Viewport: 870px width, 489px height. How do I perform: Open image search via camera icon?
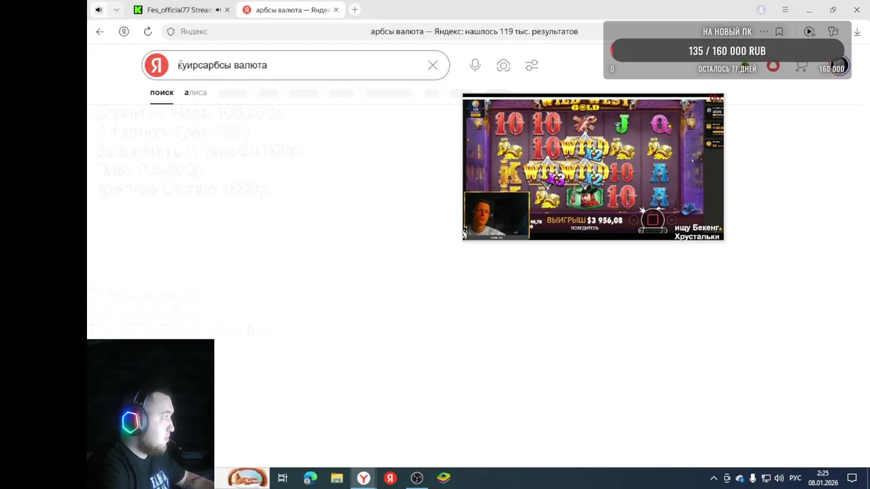[x=503, y=65]
